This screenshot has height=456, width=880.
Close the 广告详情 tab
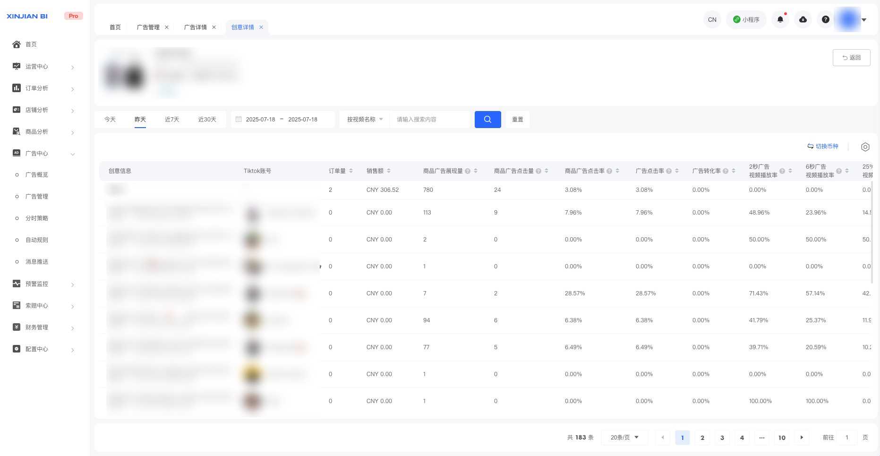coord(214,27)
